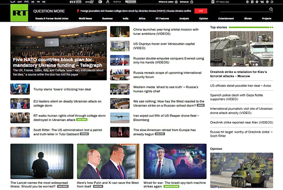Open Iran wiped out fifth of Reaper fleet
This screenshot has height=190, width=283.
(166, 118)
